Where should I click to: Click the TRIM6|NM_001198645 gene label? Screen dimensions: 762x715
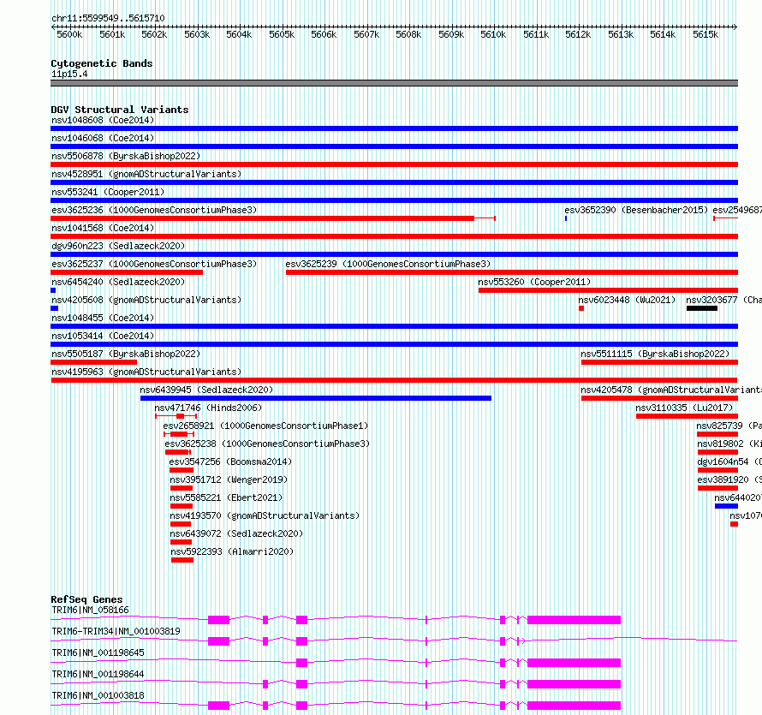pyautogui.click(x=98, y=652)
